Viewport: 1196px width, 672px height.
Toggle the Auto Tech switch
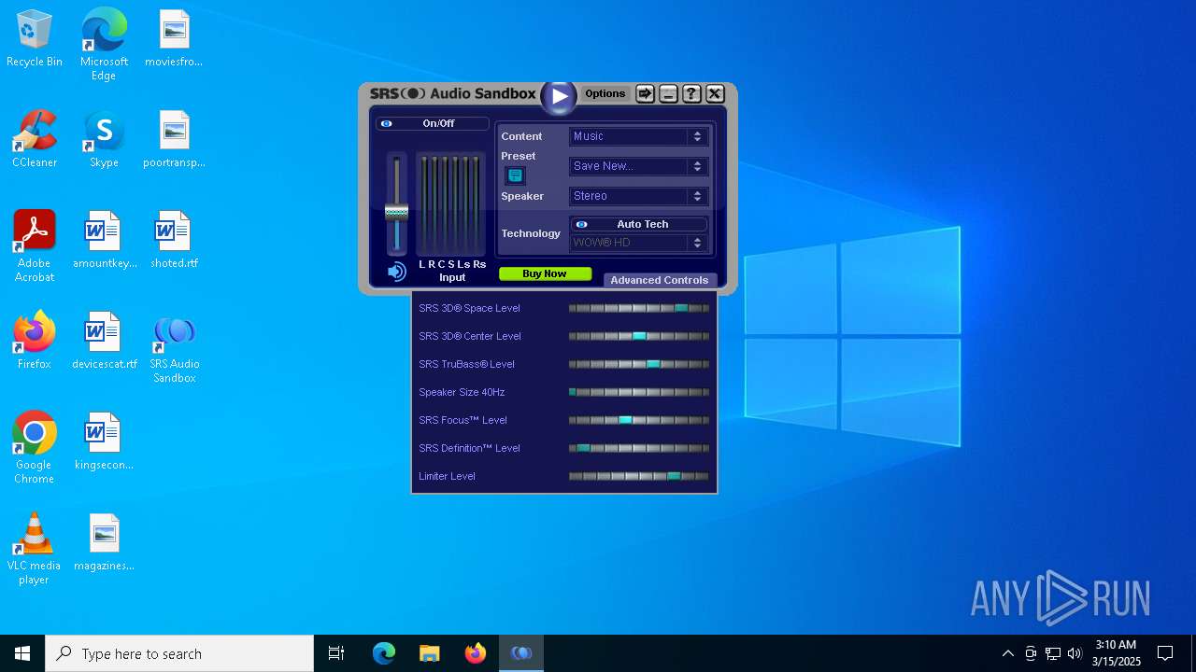(638, 224)
